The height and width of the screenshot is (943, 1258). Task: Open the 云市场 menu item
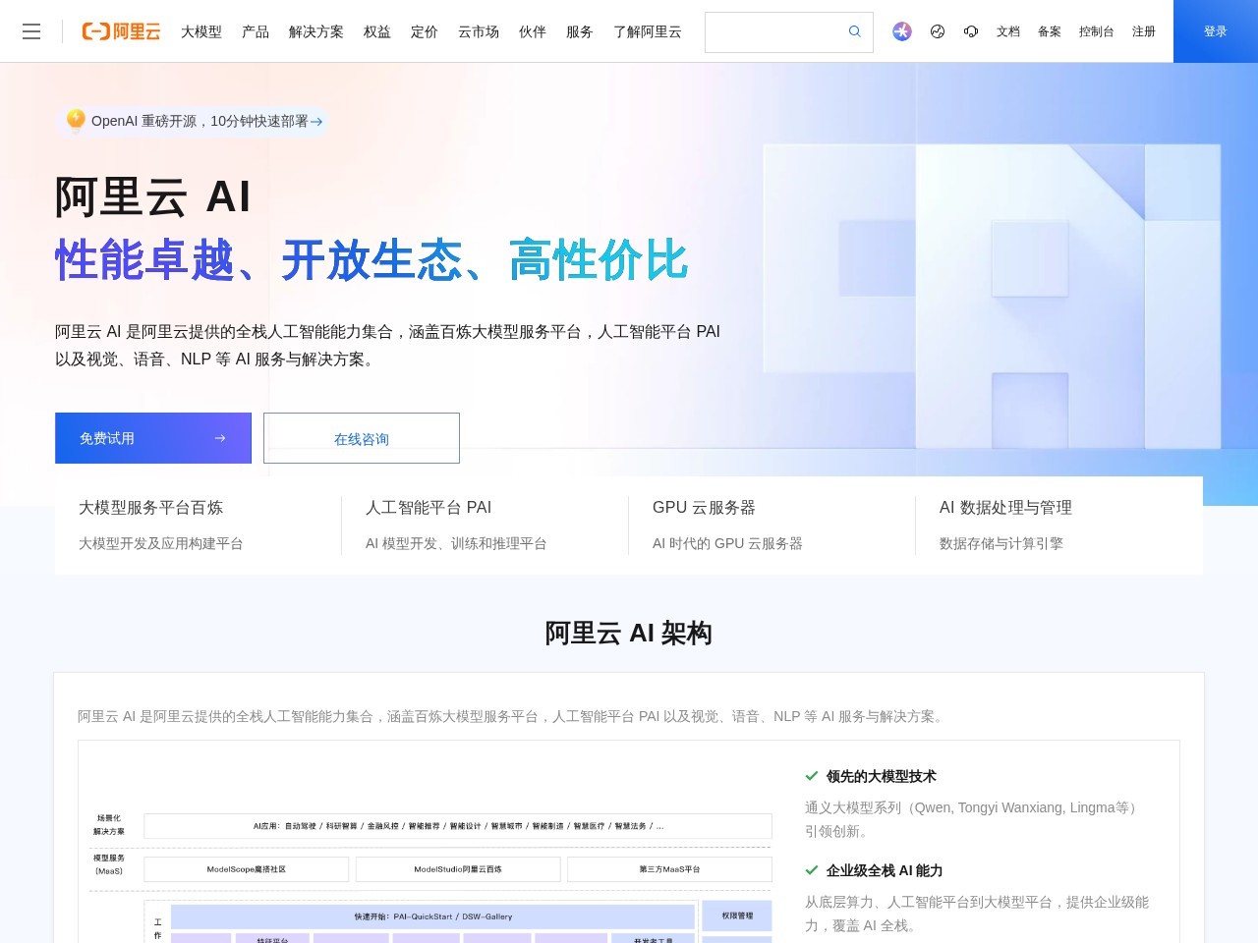tap(478, 31)
